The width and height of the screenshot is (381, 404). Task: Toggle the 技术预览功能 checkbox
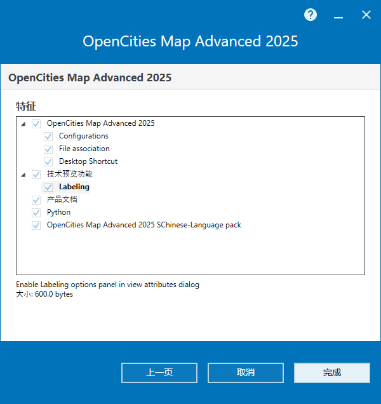[x=36, y=175]
